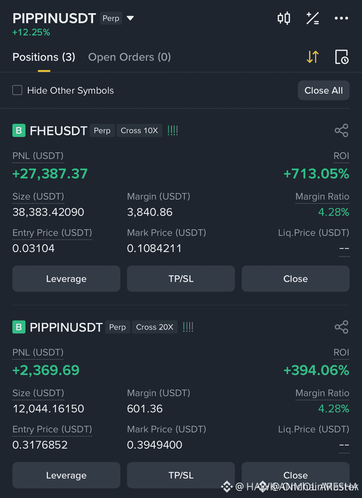Share the FHEUSDT position
Viewport: 362px width, 498px height.
click(341, 130)
